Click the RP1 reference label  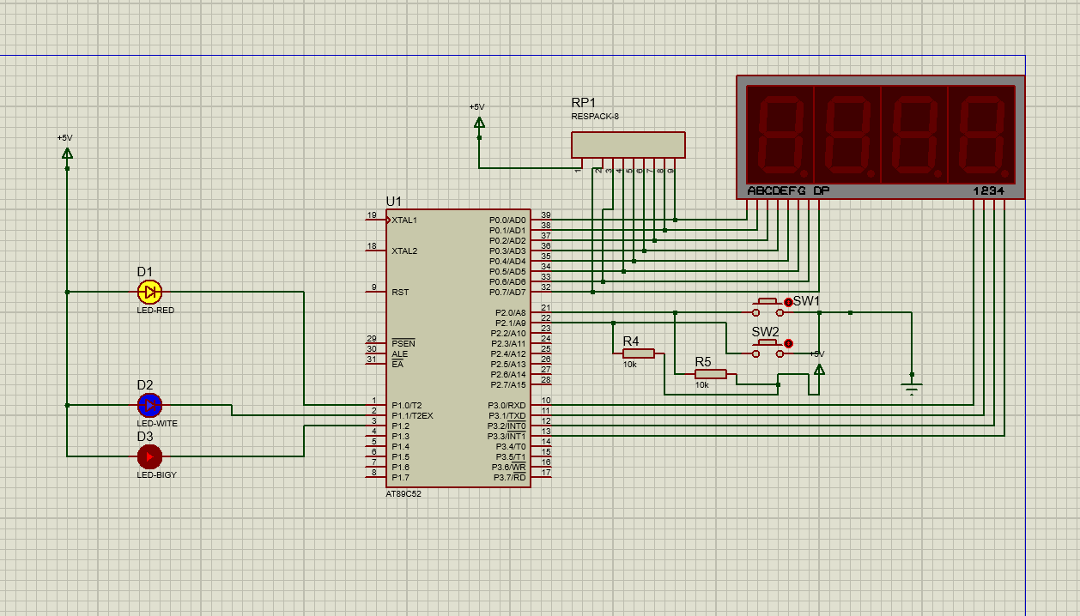point(583,103)
